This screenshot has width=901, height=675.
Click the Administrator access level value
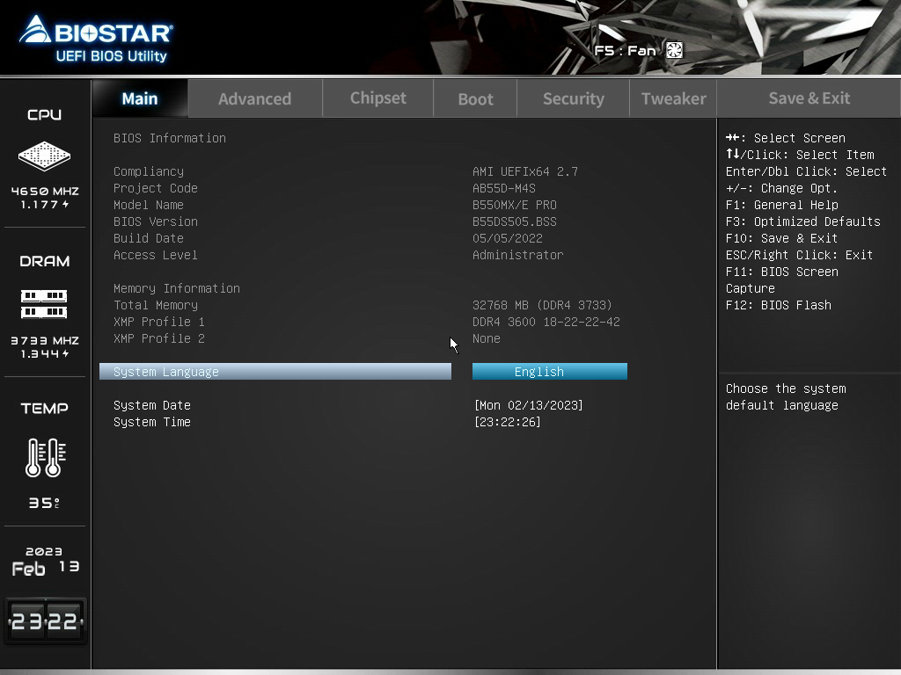(517, 255)
